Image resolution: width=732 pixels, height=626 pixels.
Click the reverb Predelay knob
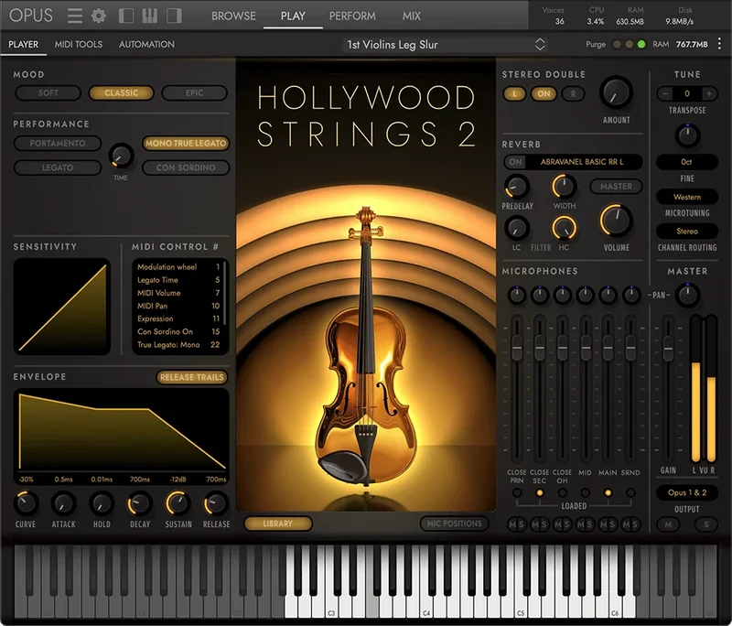point(516,187)
